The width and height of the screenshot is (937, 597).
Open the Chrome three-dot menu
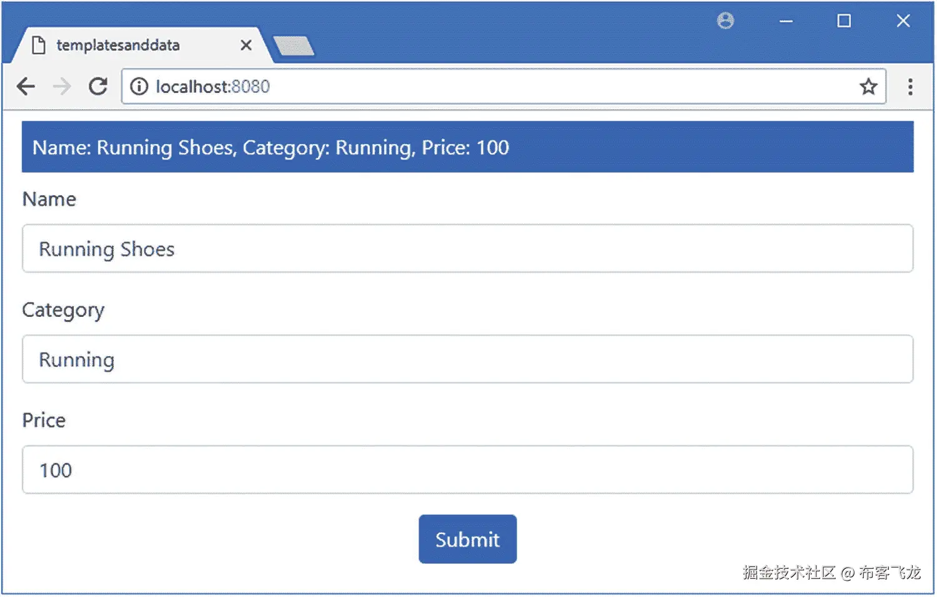pos(910,86)
